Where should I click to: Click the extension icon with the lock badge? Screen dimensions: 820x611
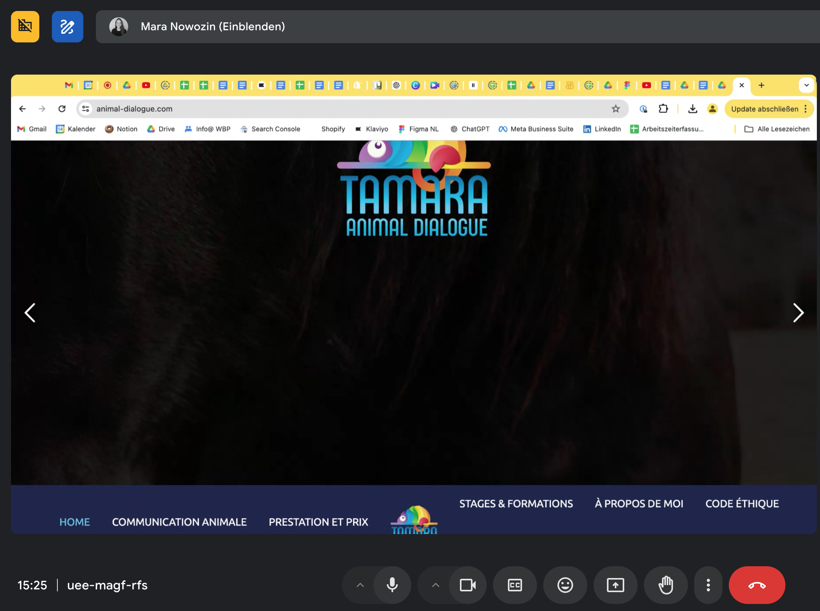click(x=643, y=109)
